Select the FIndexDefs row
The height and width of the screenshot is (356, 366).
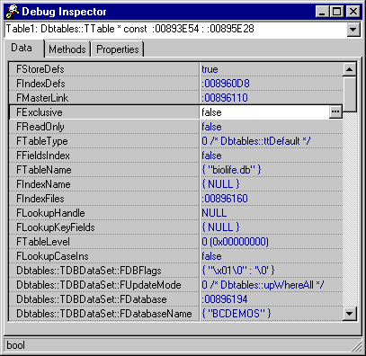click(x=176, y=84)
